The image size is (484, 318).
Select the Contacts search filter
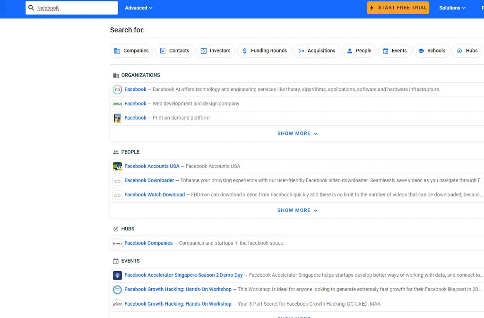[175, 51]
